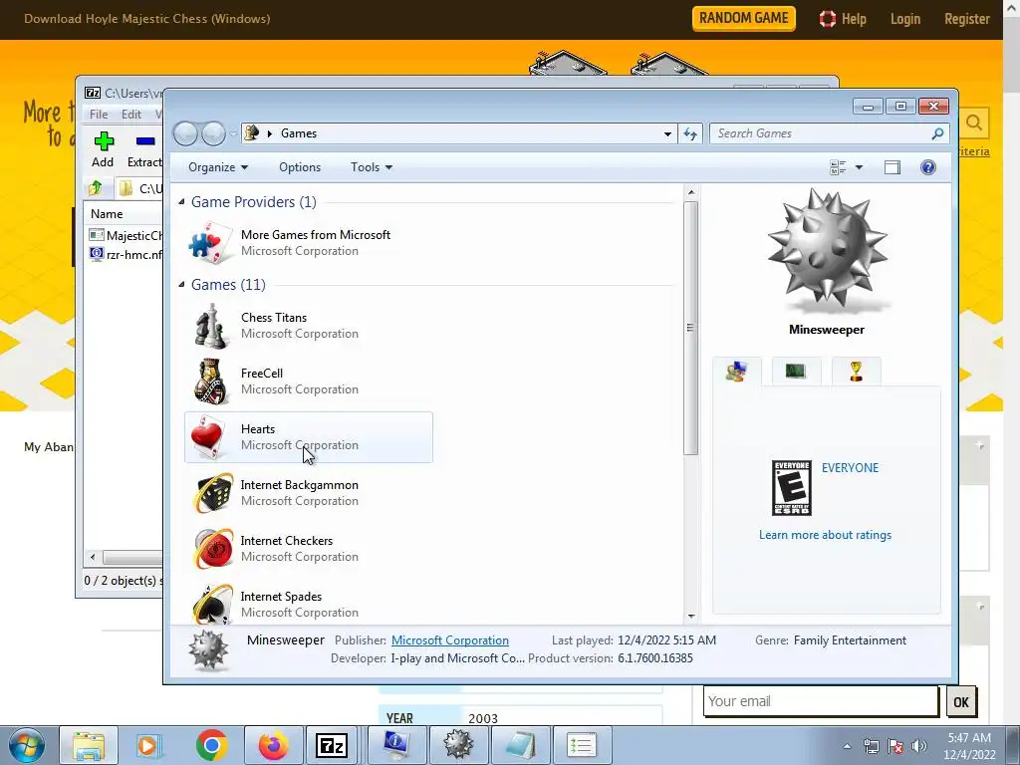Click the Add button in 7-Zip window
This screenshot has width=1020, height=765.
(103, 149)
